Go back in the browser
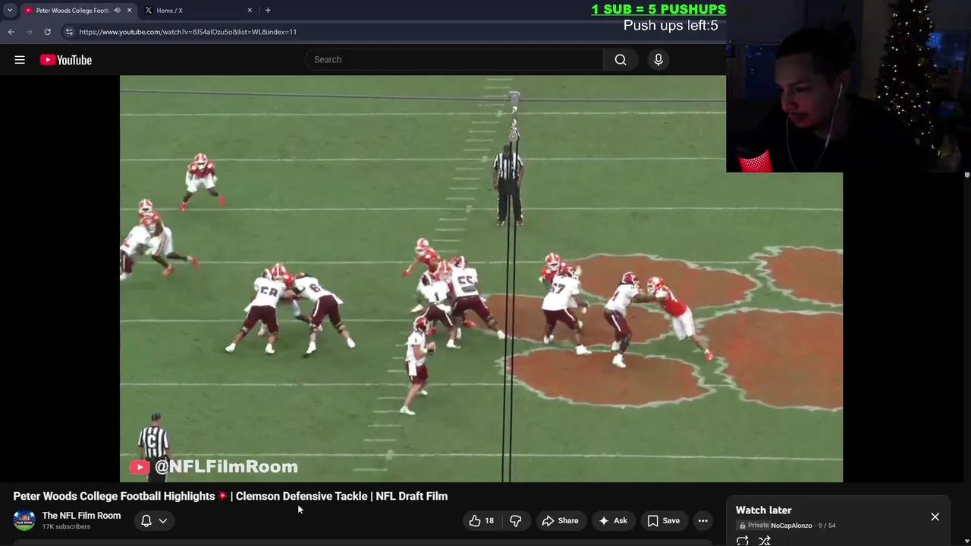The image size is (971, 546). [11, 32]
